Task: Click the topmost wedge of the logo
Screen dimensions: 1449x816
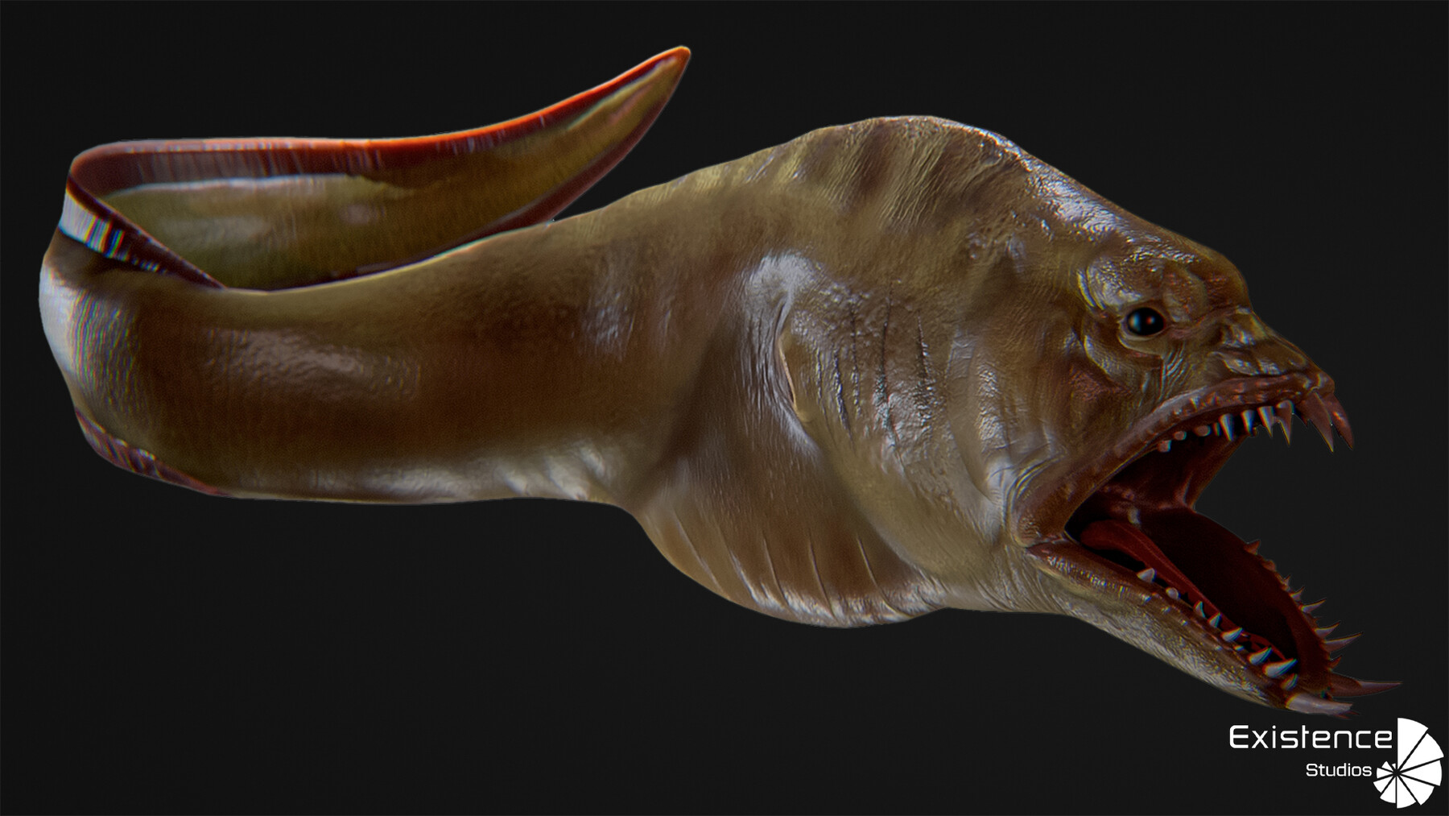Action: (x=1410, y=733)
